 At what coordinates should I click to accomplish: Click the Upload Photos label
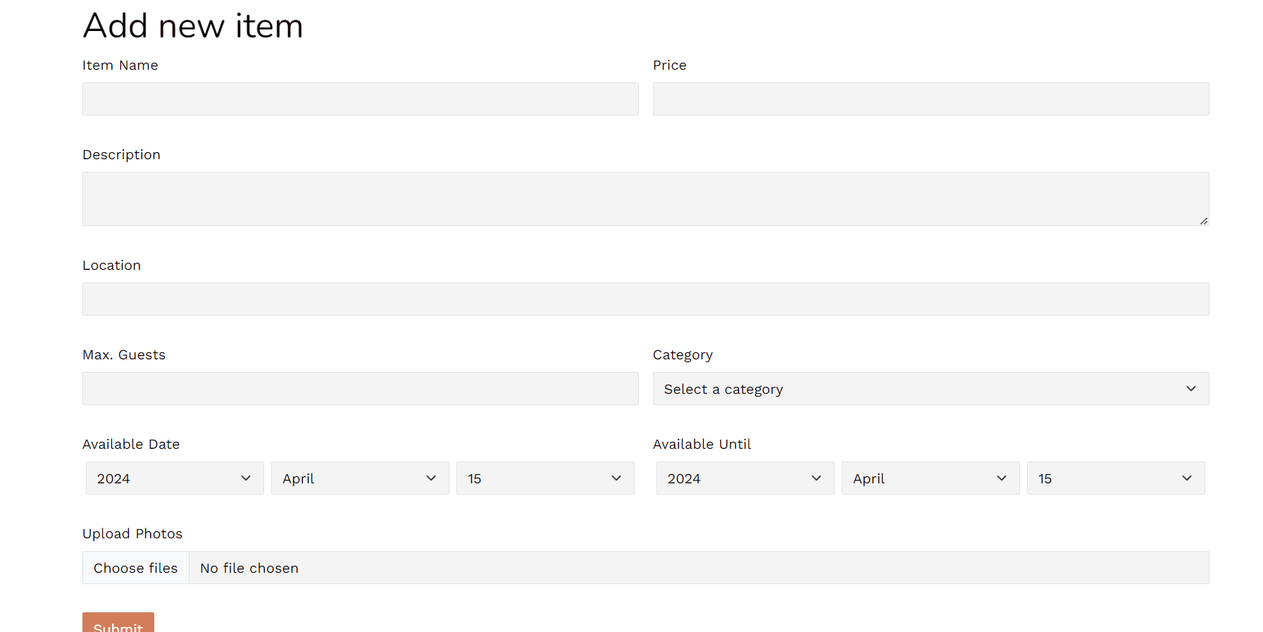132,534
